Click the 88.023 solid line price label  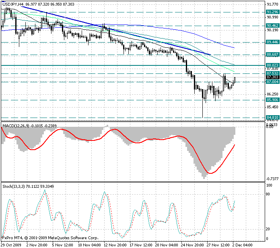pyautogui.click(x=272, y=65)
